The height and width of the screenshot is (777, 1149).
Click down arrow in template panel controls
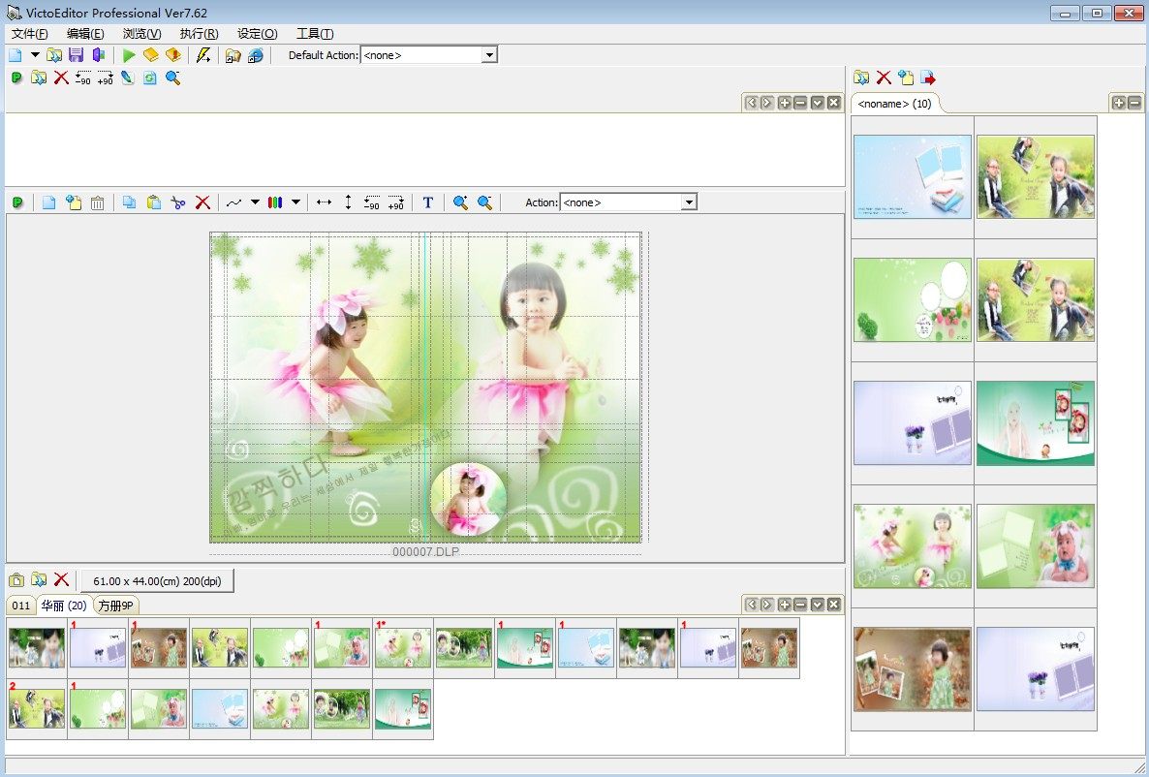[x=817, y=605]
